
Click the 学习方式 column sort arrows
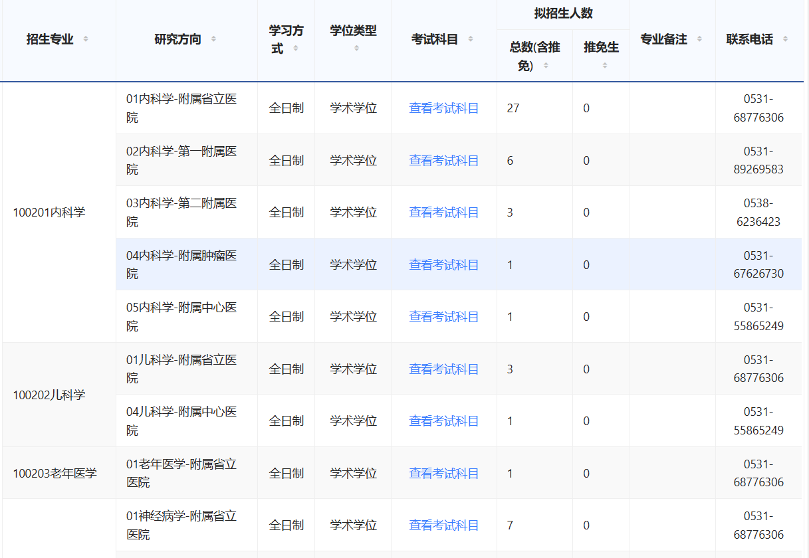(295, 48)
